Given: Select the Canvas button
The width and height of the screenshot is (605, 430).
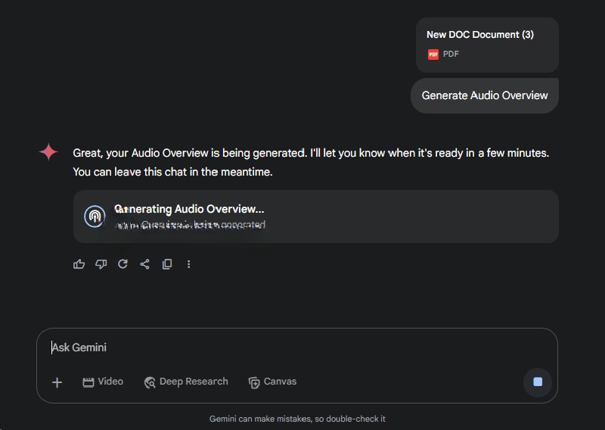Looking at the screenshot, I should [272, 382].
